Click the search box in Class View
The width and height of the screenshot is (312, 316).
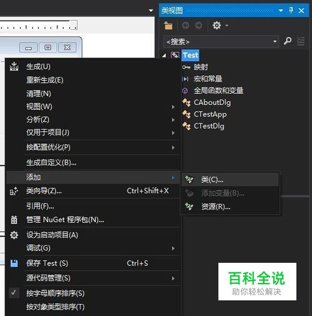point(221,42)
